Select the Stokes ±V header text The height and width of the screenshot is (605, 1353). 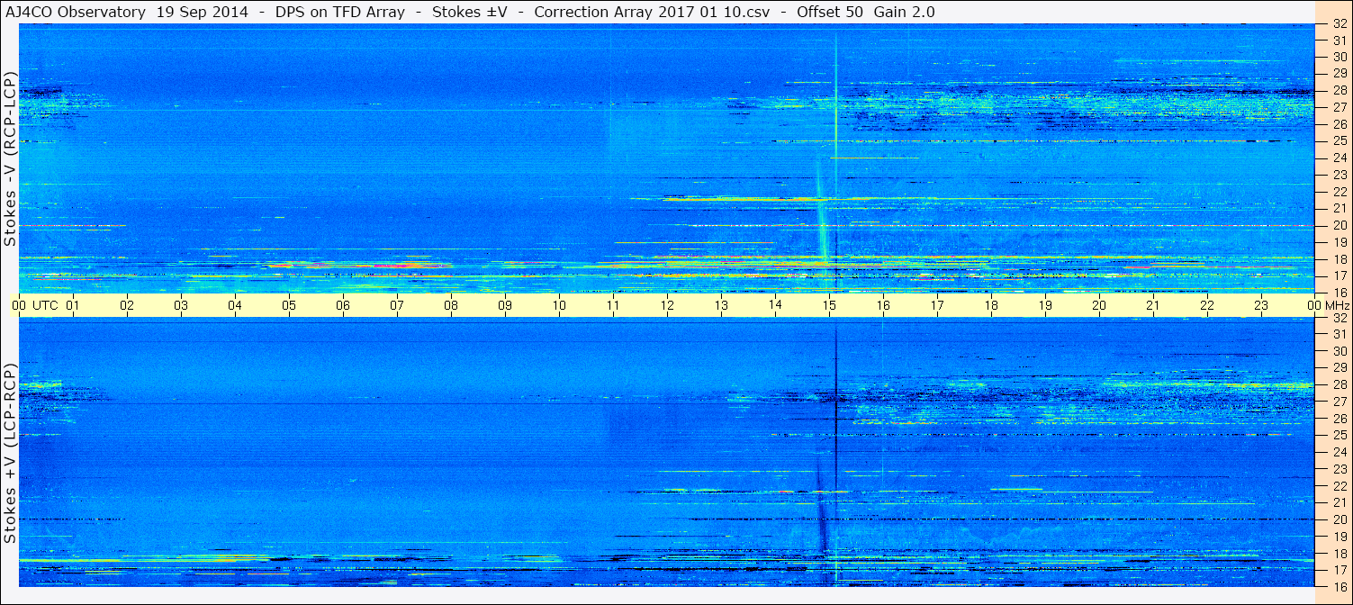click(x=469, y=12)
